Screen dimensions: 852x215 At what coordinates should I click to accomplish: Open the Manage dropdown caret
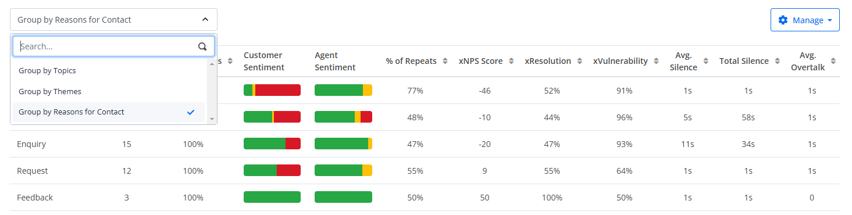point(829,20)
